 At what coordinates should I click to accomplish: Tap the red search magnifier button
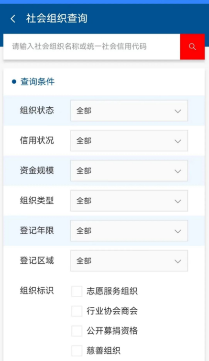pyautogui.click(x=192, y=47)
